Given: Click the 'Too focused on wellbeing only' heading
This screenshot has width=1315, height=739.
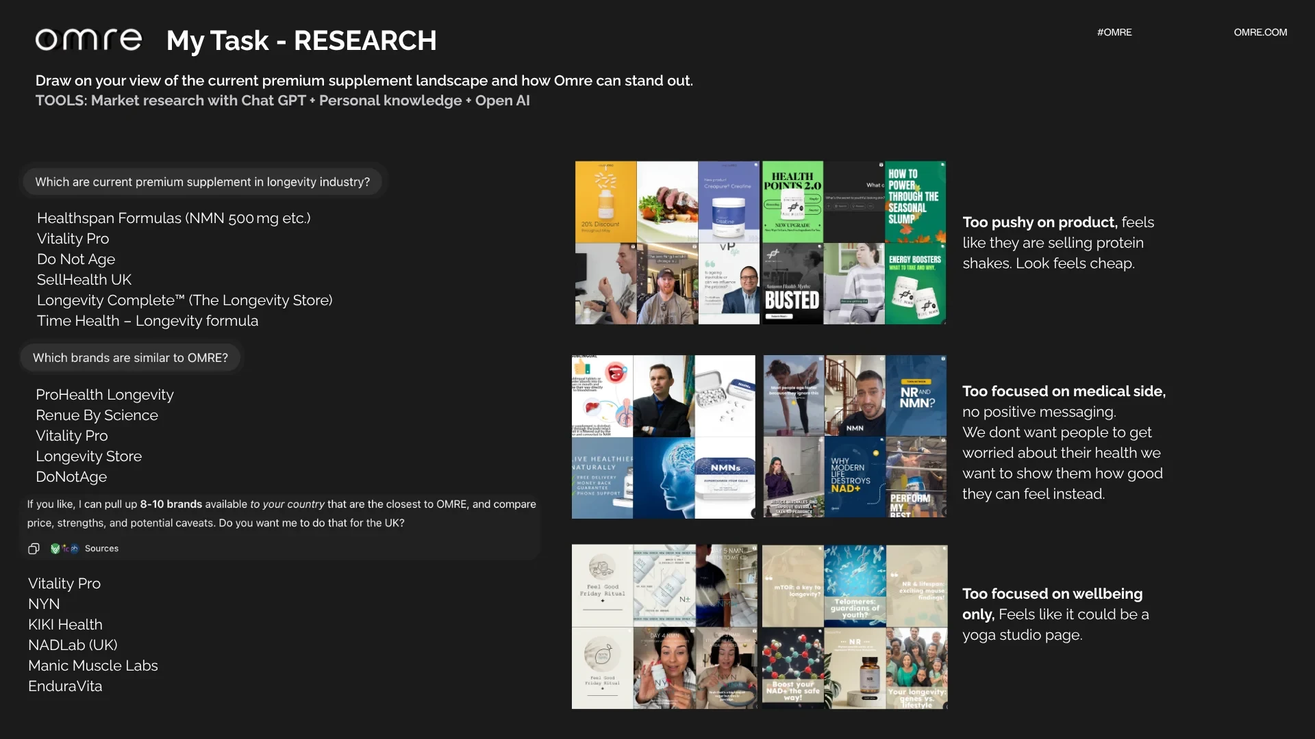Looking at the screenshot, I should click(1053, 604).
